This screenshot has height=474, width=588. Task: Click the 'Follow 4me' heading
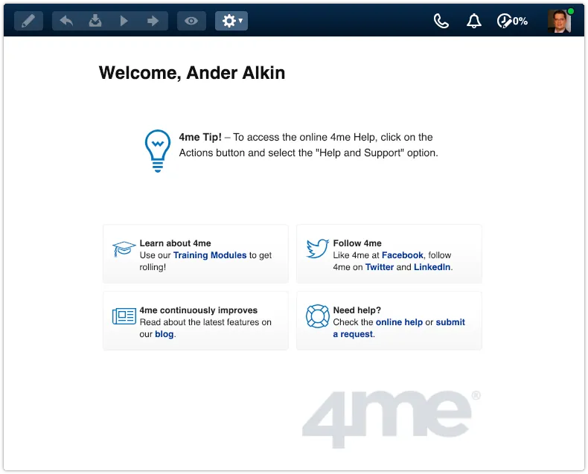pos(357,243)
